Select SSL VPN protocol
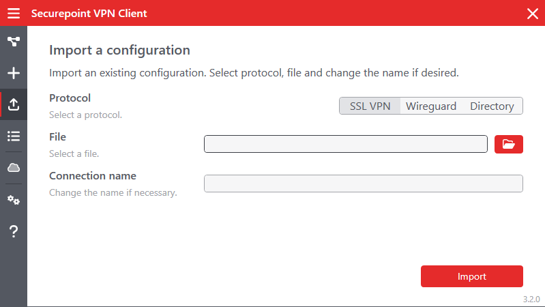Screen dimensions: 545x307 pos(370,106)
